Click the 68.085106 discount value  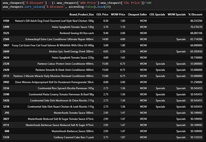point(196,33)
